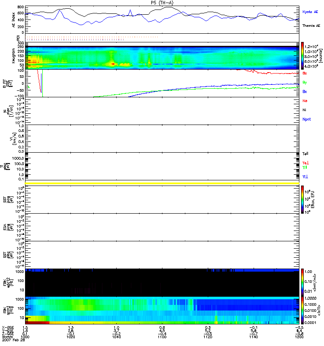This screenshot has height=346, width=324.
Task: Click the ROI panel axis label
Action: (18, 38)
